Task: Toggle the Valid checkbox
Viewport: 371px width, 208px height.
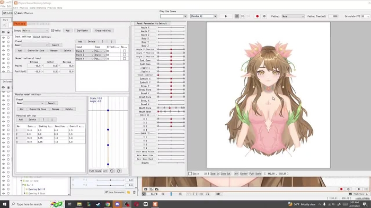Action: point(53,31)
